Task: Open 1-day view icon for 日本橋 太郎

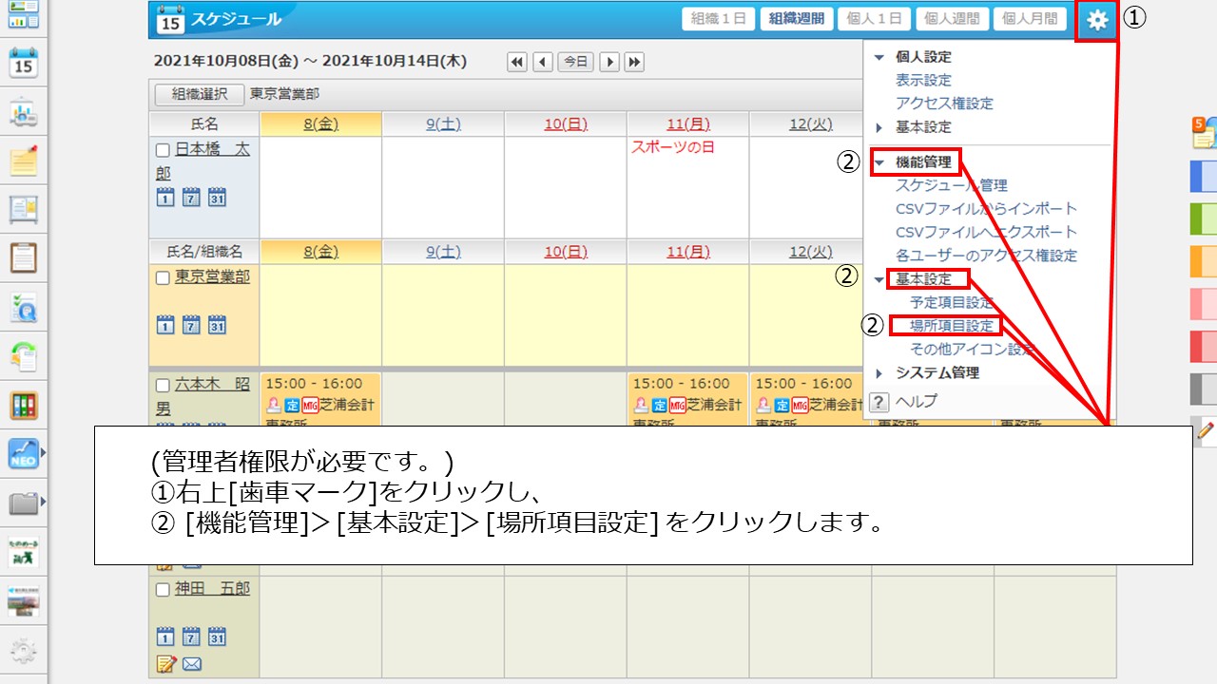Action: (164, 198)
